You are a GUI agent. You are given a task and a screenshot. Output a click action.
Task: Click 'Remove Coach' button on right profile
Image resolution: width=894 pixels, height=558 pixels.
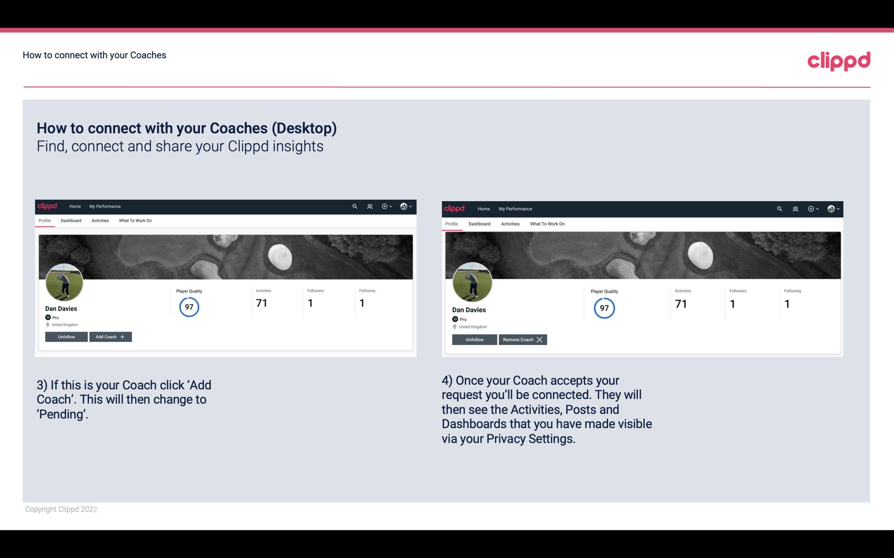523,339
